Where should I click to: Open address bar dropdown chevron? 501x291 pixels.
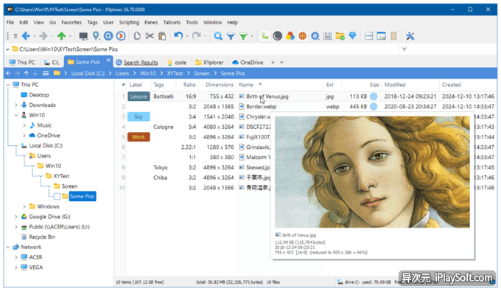pos(7,49)
